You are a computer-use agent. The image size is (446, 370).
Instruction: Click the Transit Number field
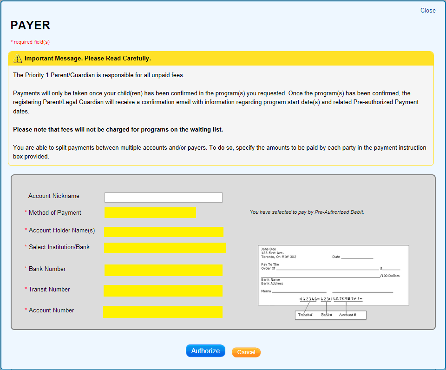[x=163, y=291]
